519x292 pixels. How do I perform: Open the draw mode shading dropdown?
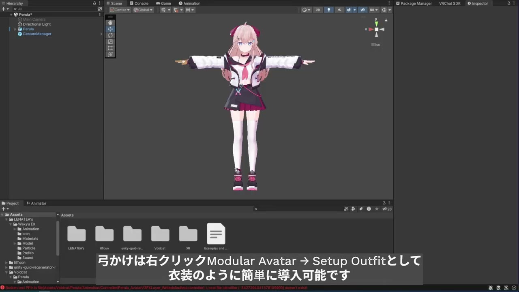(306, 10)
